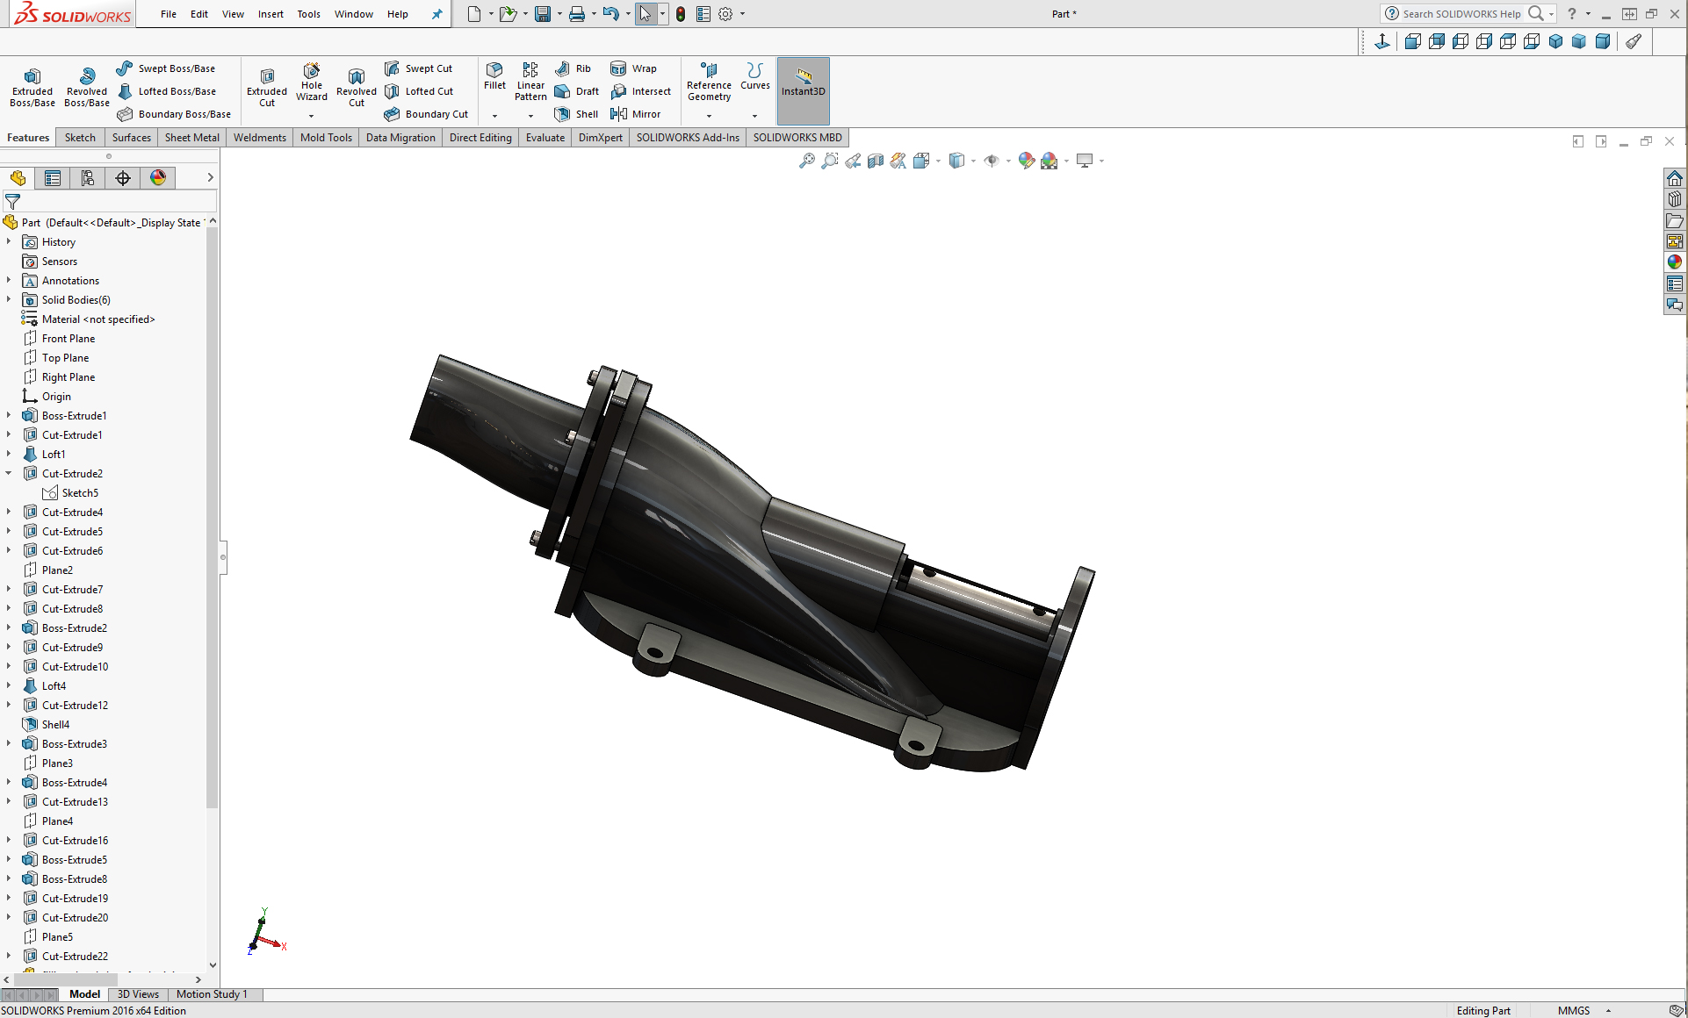This screenshot has height=1018, width=1688.
Task: Click the Lofted Cut tool
Action: [x=419, y=91]
